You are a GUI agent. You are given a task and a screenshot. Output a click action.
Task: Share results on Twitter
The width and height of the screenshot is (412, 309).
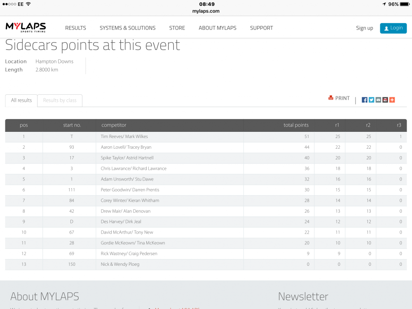(x=371, y=100)
